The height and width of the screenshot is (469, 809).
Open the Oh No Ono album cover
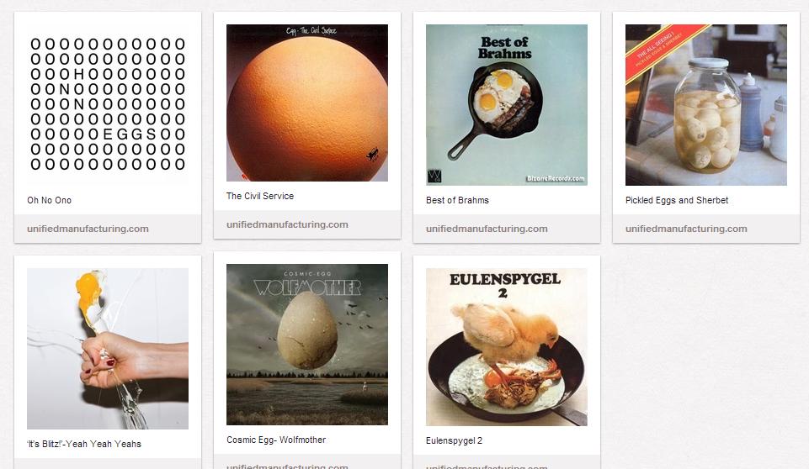tap(108, 105)
